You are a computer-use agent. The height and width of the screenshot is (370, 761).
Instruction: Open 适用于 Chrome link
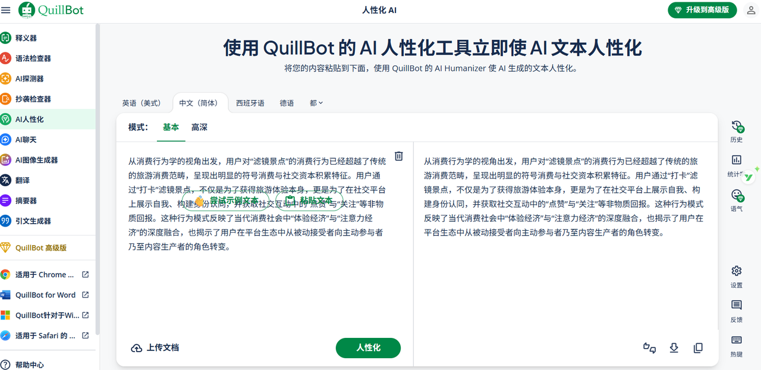pos(45,275)
